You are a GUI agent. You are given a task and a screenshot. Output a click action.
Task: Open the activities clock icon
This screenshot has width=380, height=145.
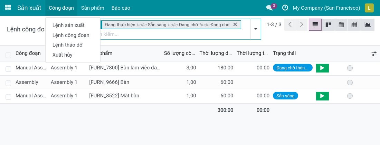point(285,8)
